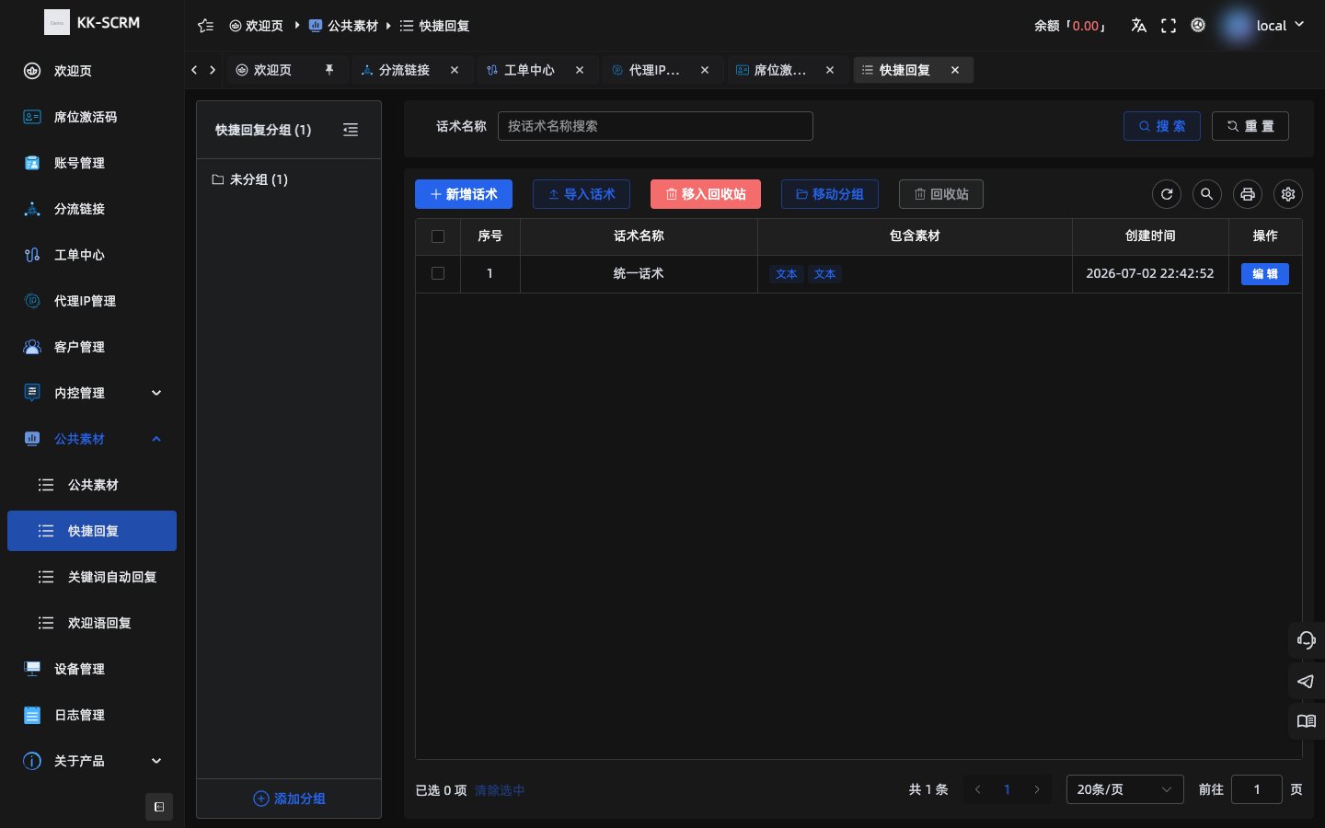Image resolution: width=1325 pixels, height=828 pixels.
Task: Click the paper-plane Telegram icon
Action: (x=1307, y=682)
